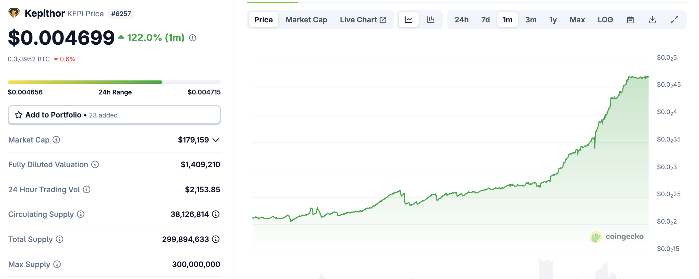Set chart range to 1y
Viewport: 699px width, 279px height.
[x=553, y=20]
